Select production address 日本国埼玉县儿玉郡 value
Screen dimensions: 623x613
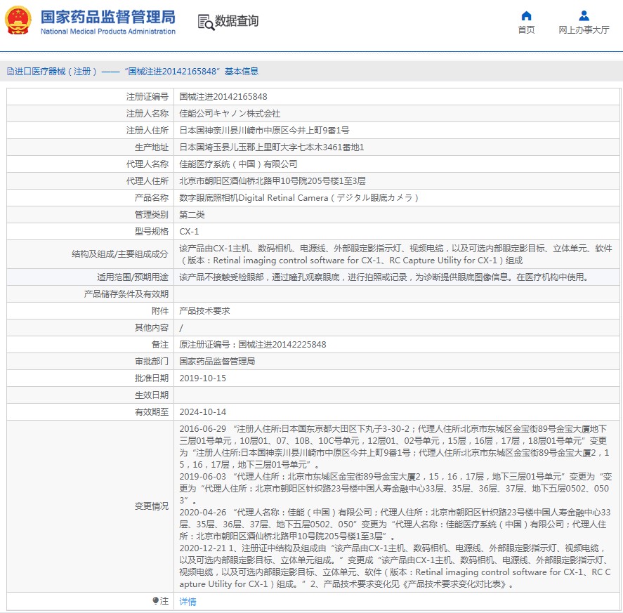(x=271, y=147)
